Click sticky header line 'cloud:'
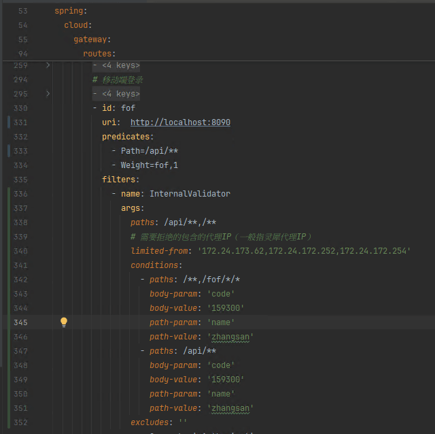This screenshot has height=434, width=435. click(78, 25)
